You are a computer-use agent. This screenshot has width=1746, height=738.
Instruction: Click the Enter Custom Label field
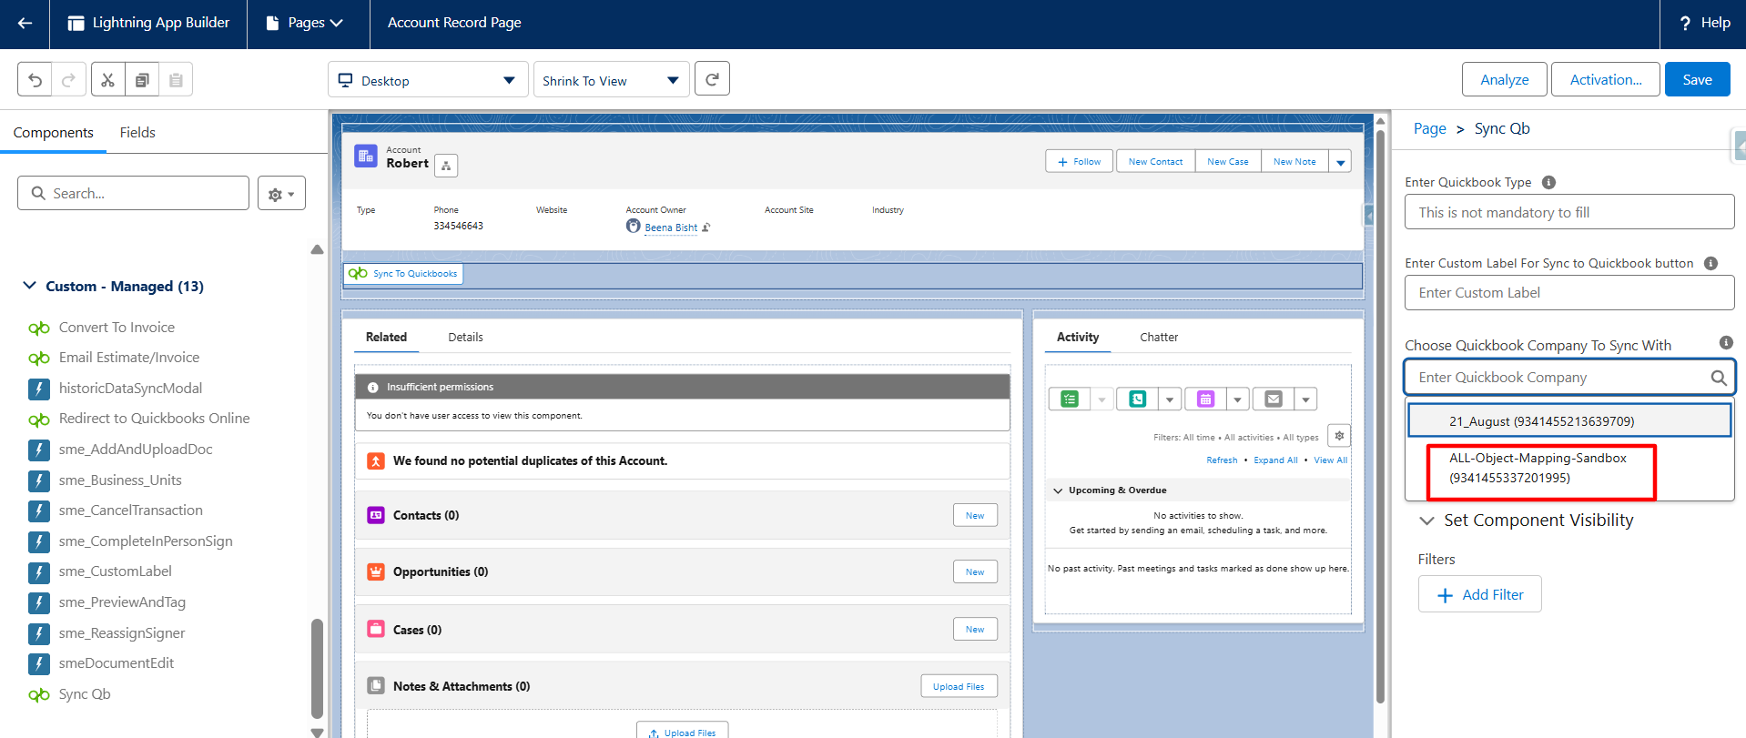1568,293
